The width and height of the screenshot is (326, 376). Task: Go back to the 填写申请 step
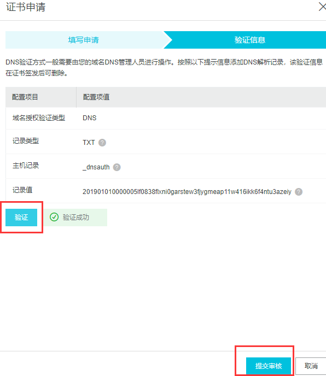(84, 40)
